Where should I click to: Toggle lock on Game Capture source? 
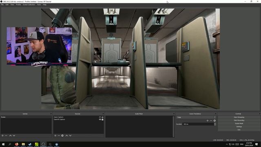click(x=102, y=117)
